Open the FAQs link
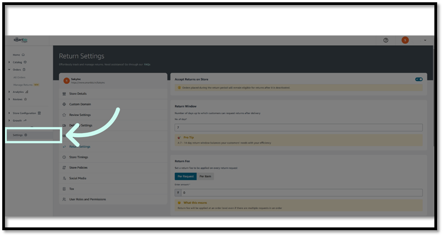Viewport: 443px width, 236px height. coord(147,64)
